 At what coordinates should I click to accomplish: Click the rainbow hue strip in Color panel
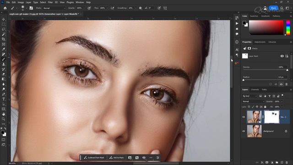[x=288, y=27]
